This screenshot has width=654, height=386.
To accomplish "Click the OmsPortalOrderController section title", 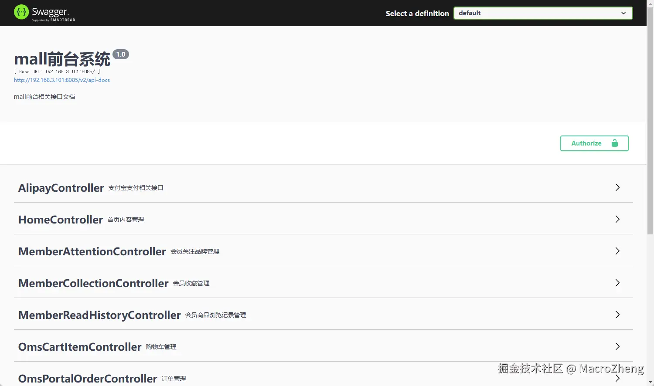I will [x=88, y=379].
